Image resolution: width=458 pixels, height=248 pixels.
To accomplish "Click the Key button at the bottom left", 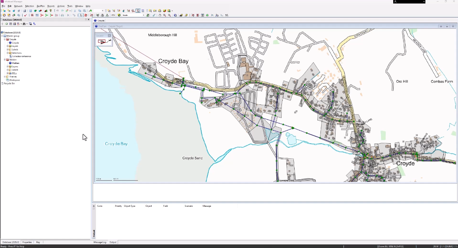I will pyautogui.click(x=38, y=242).
